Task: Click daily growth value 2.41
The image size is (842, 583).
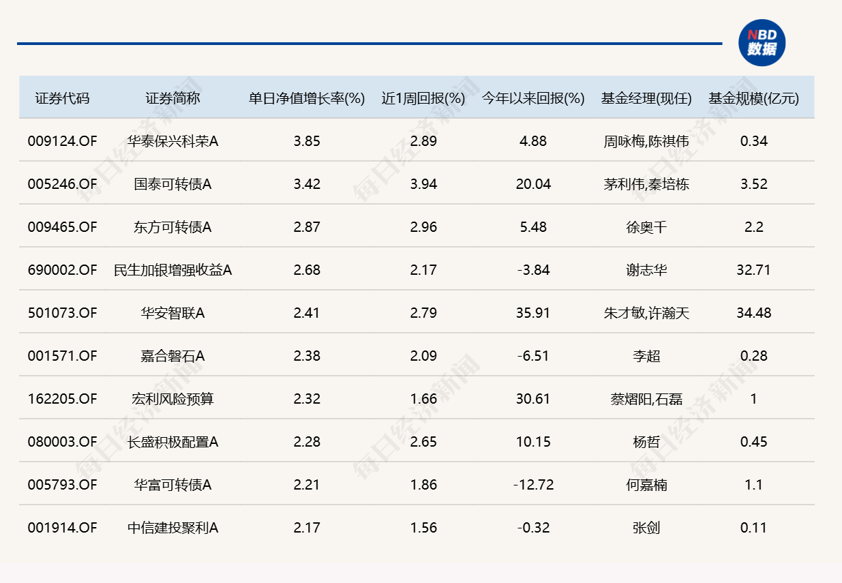Action: (x=307, y=313)
